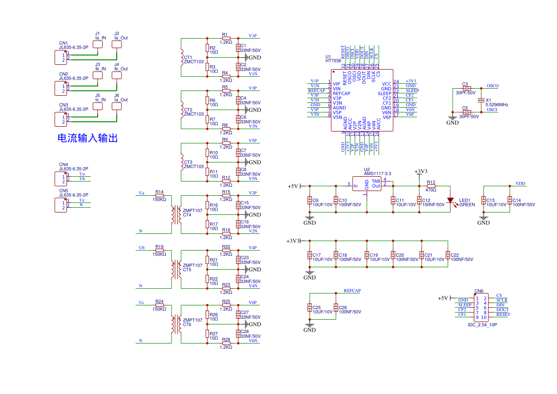
Task: Select the J1 Ia_IN pad
Action: (98, 44)
